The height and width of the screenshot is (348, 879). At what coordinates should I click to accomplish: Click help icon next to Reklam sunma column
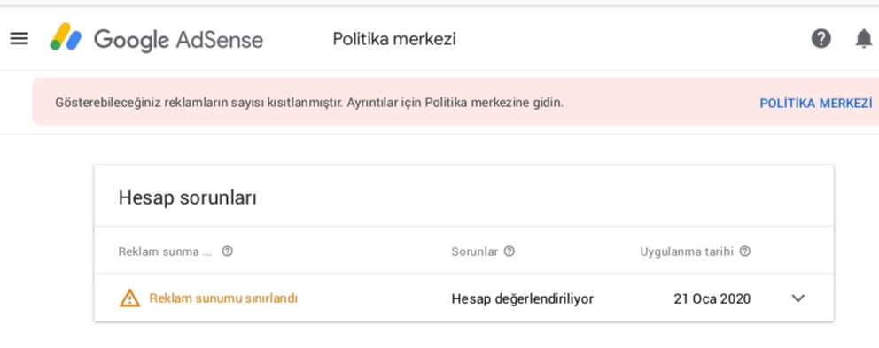click(x=227, y=251)
